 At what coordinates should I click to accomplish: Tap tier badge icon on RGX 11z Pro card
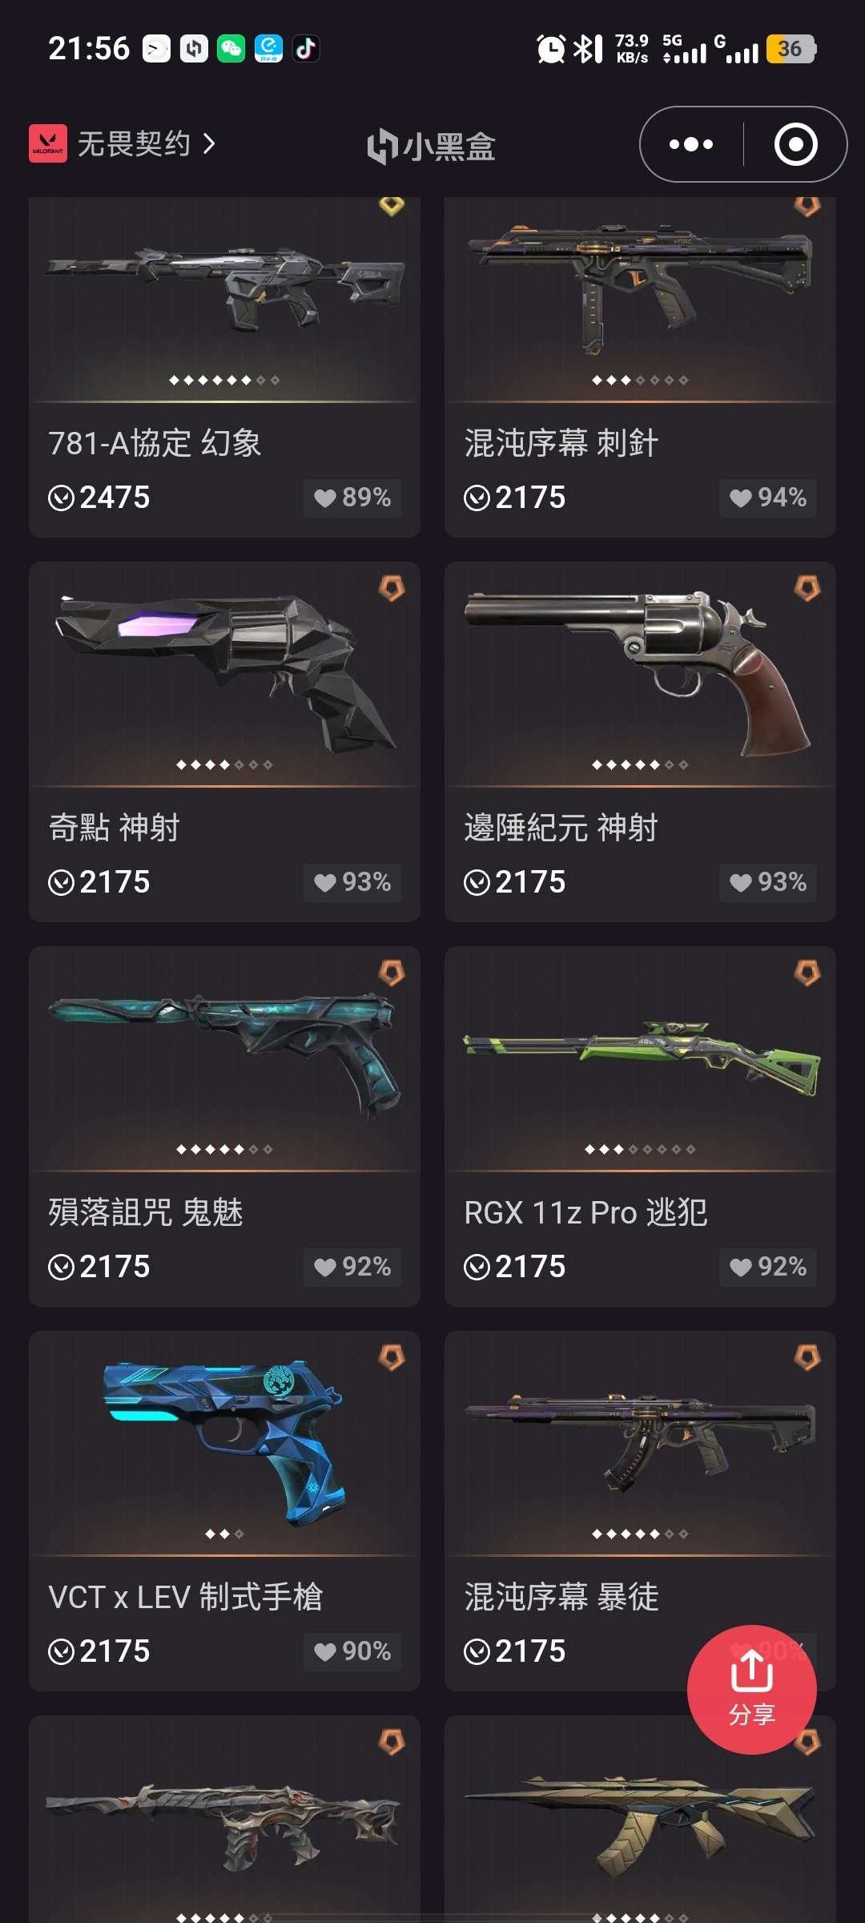coord(807,973)
